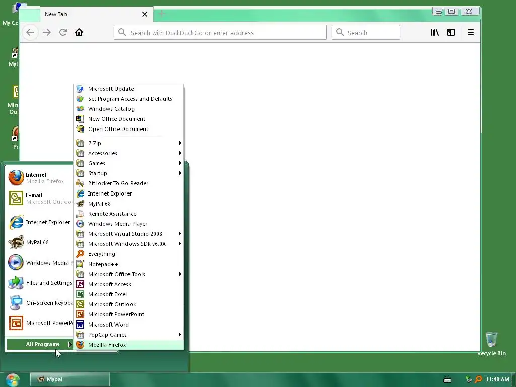Expand Microsoft Windows SDK v6.0A folder
516x387 pixels.
128,244
